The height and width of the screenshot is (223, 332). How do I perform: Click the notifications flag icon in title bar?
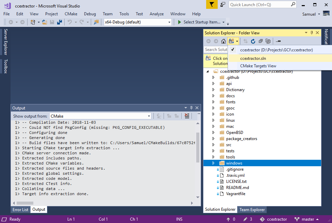coord(212,4)
